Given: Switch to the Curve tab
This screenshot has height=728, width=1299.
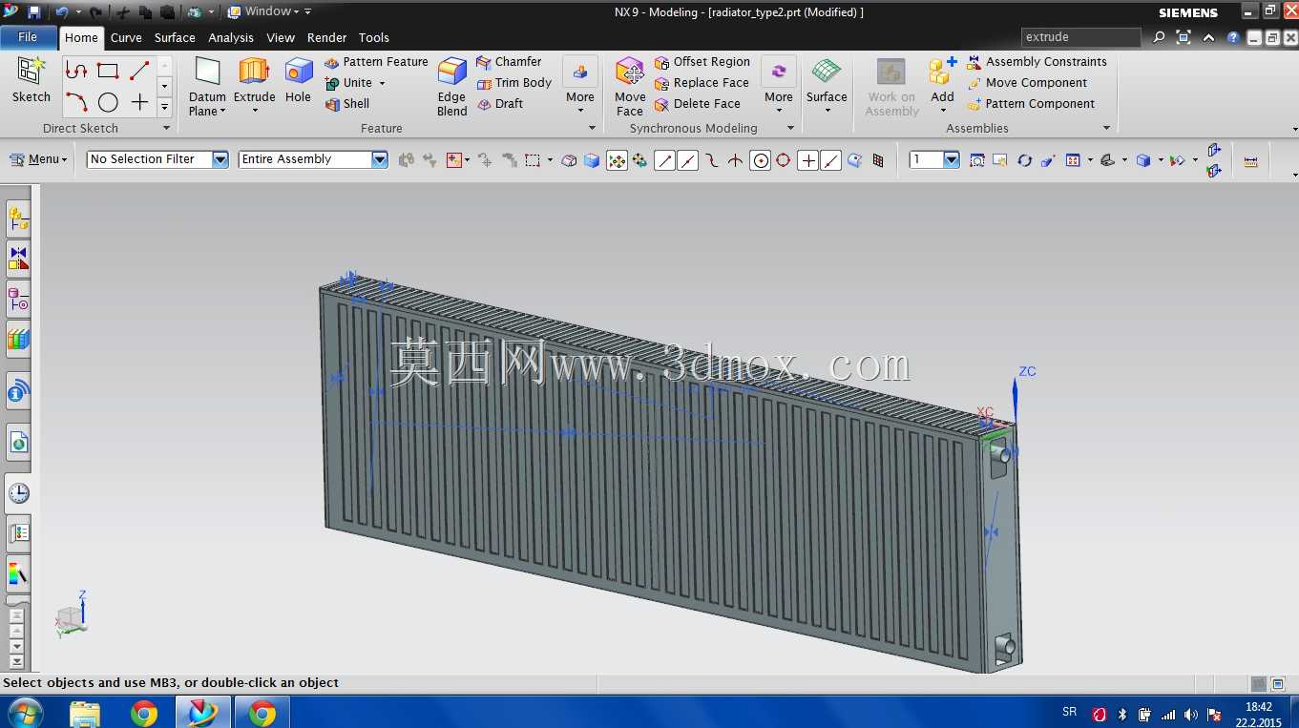Looking at the screenshot, I should [x=126, y=38].
